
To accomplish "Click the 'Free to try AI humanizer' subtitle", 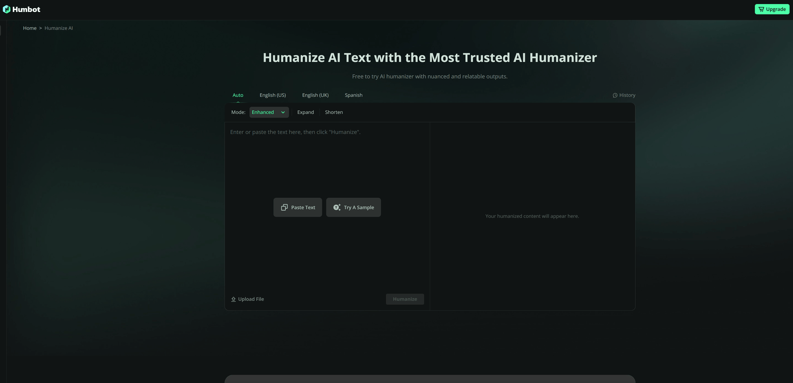I will pyautogui.click(x=430, y=76).
